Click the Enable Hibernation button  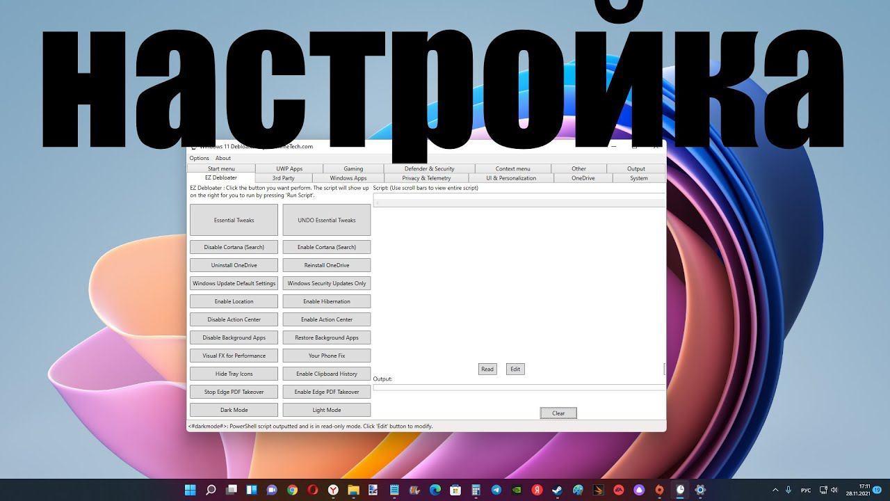[x=327, y=301]
